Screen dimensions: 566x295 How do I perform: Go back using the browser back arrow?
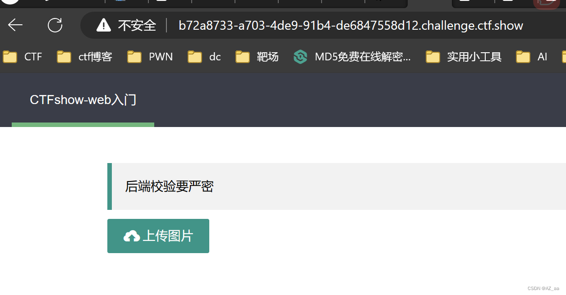tap(15, 25)
